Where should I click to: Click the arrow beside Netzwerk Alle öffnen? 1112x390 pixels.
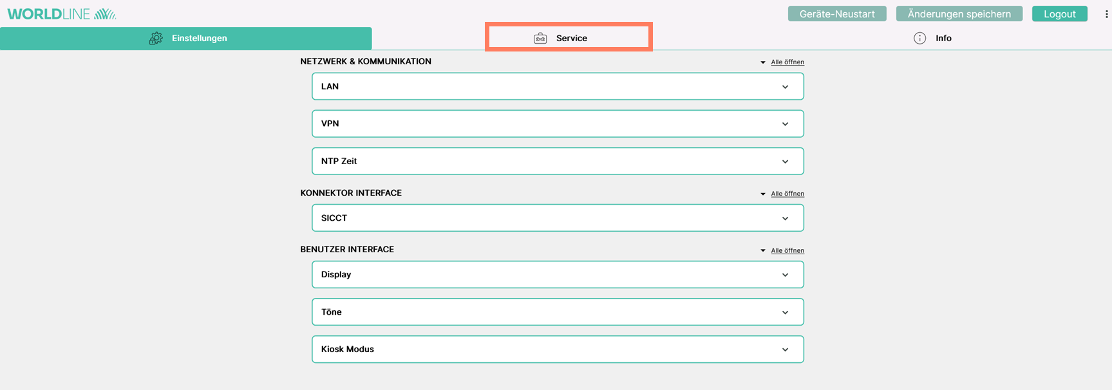coord(763,62)
